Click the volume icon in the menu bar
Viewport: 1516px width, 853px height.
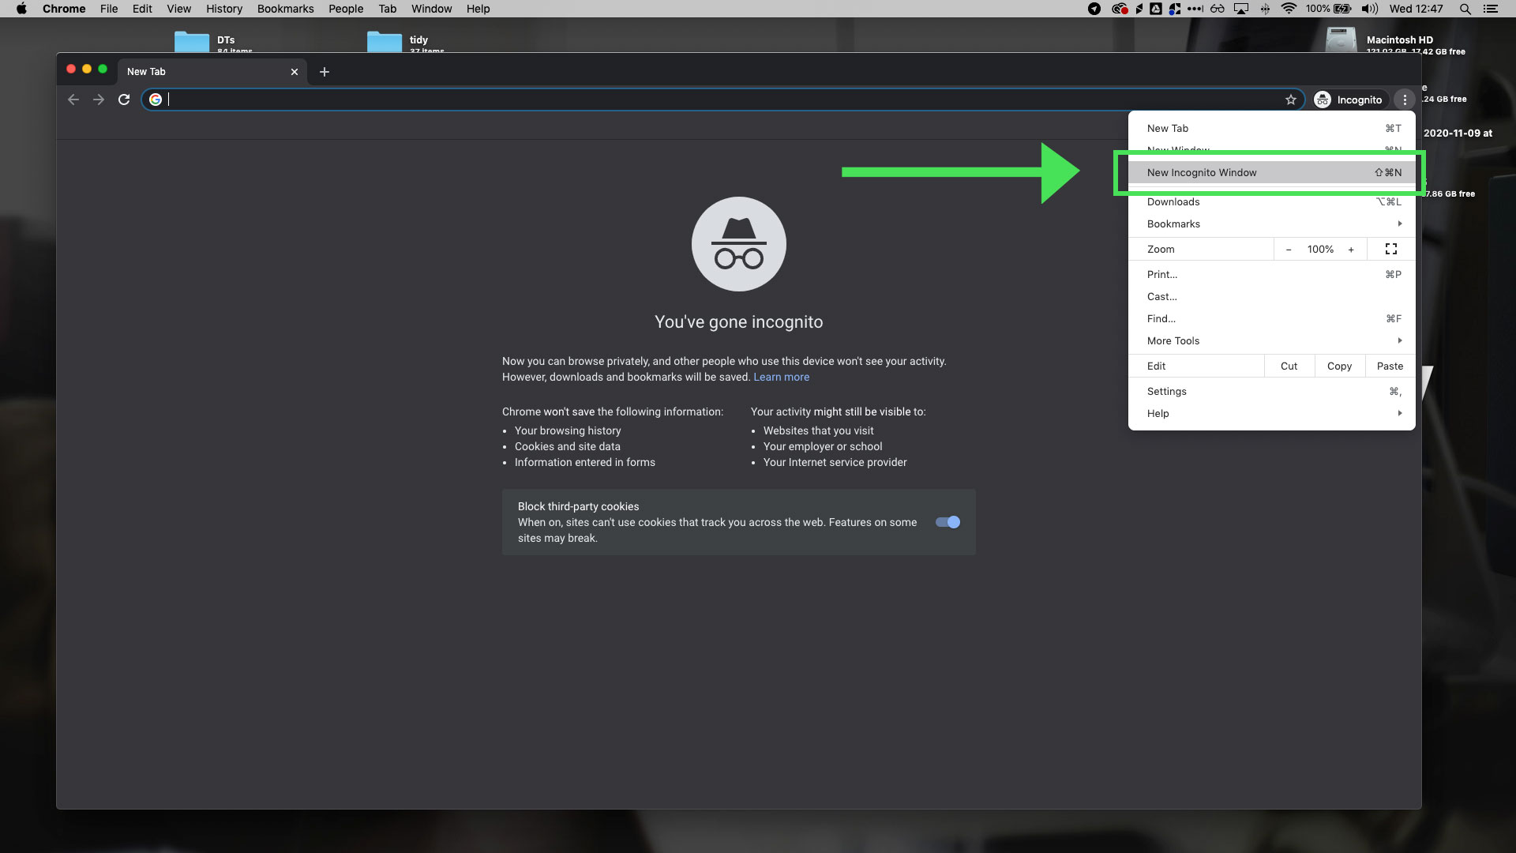coord(1370,9)
